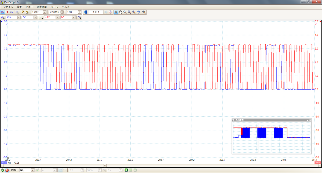322x173 pixels.
Task: Select the zoom in tool
Action: tap(129, 12)
